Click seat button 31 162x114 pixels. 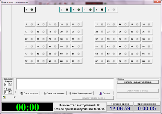pyautogui.click(x=77, y=39)
